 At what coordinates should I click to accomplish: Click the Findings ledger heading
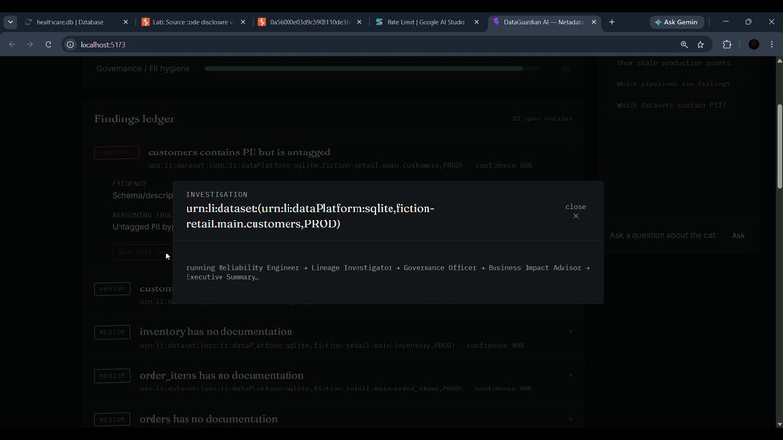click(x=135, y=118)
